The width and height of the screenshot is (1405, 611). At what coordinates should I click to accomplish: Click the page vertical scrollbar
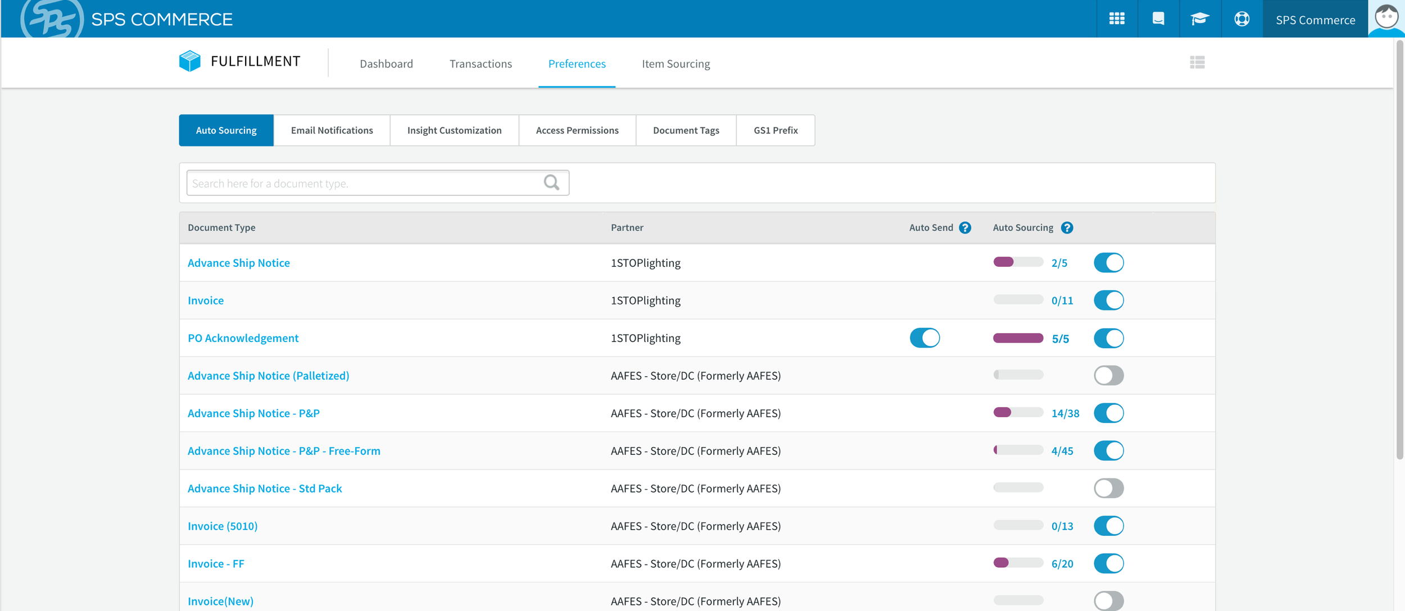(x=1399, y=250)
